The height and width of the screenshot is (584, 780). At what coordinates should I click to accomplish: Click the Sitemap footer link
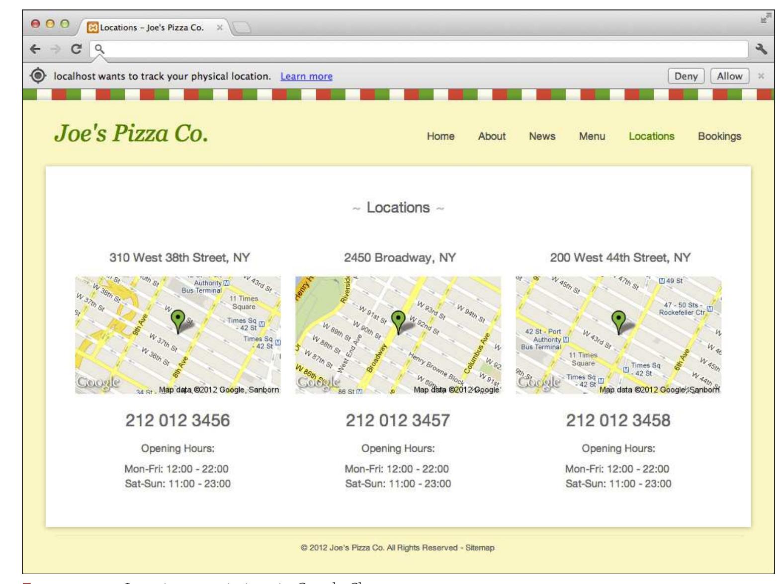click(480, 548)
